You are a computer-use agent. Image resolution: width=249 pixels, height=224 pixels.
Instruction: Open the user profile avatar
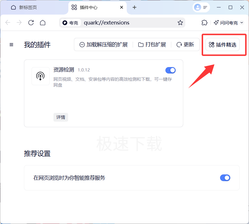click(198, 7)
